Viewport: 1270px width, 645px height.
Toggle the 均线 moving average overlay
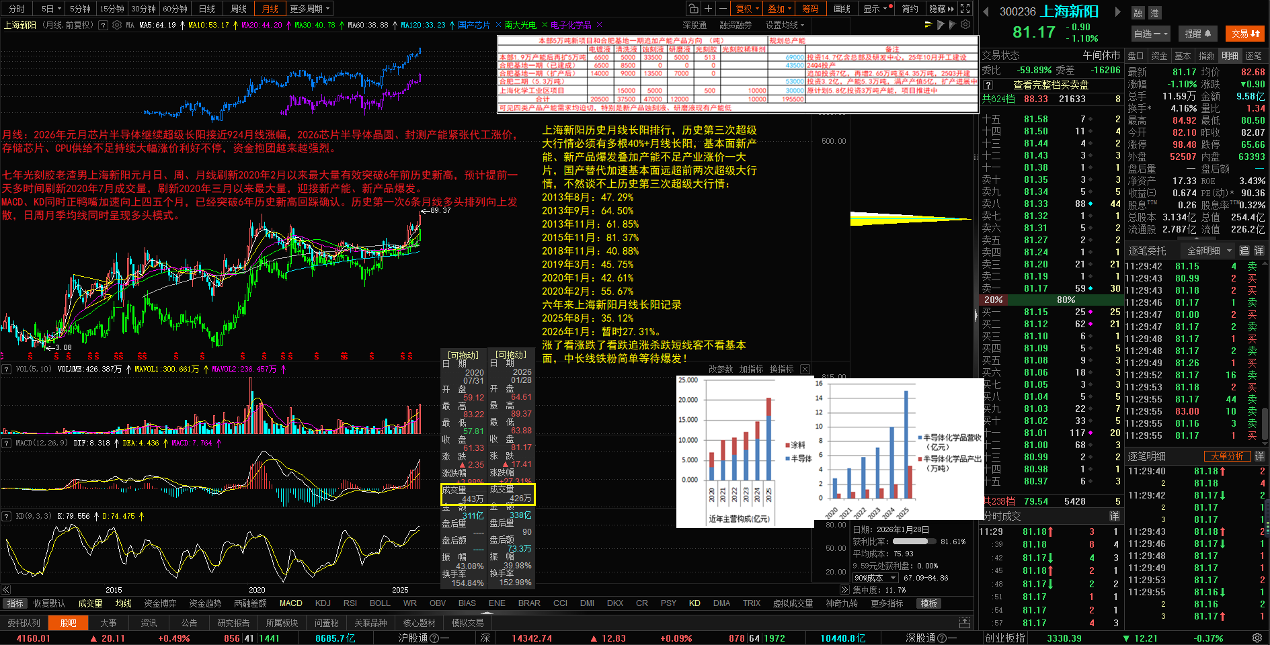pyautogui.click(x=123, y=603)
